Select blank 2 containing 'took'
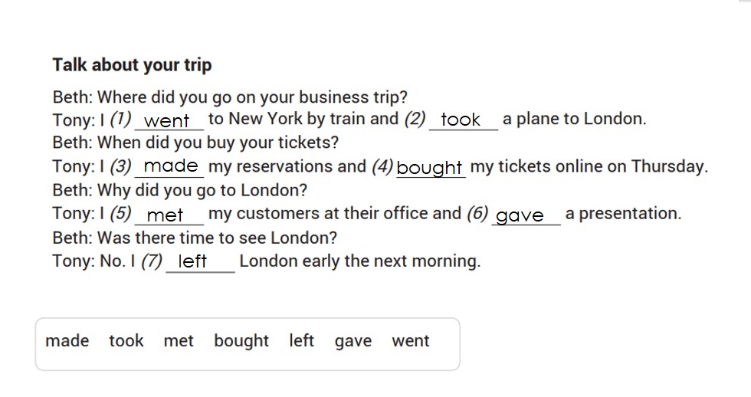 (463, 120)
